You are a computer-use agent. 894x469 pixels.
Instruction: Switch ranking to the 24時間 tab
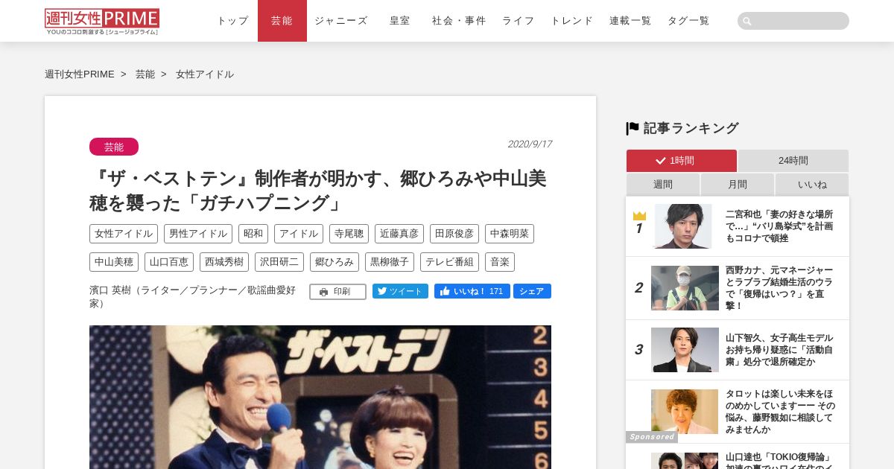(x=793, y=161)
